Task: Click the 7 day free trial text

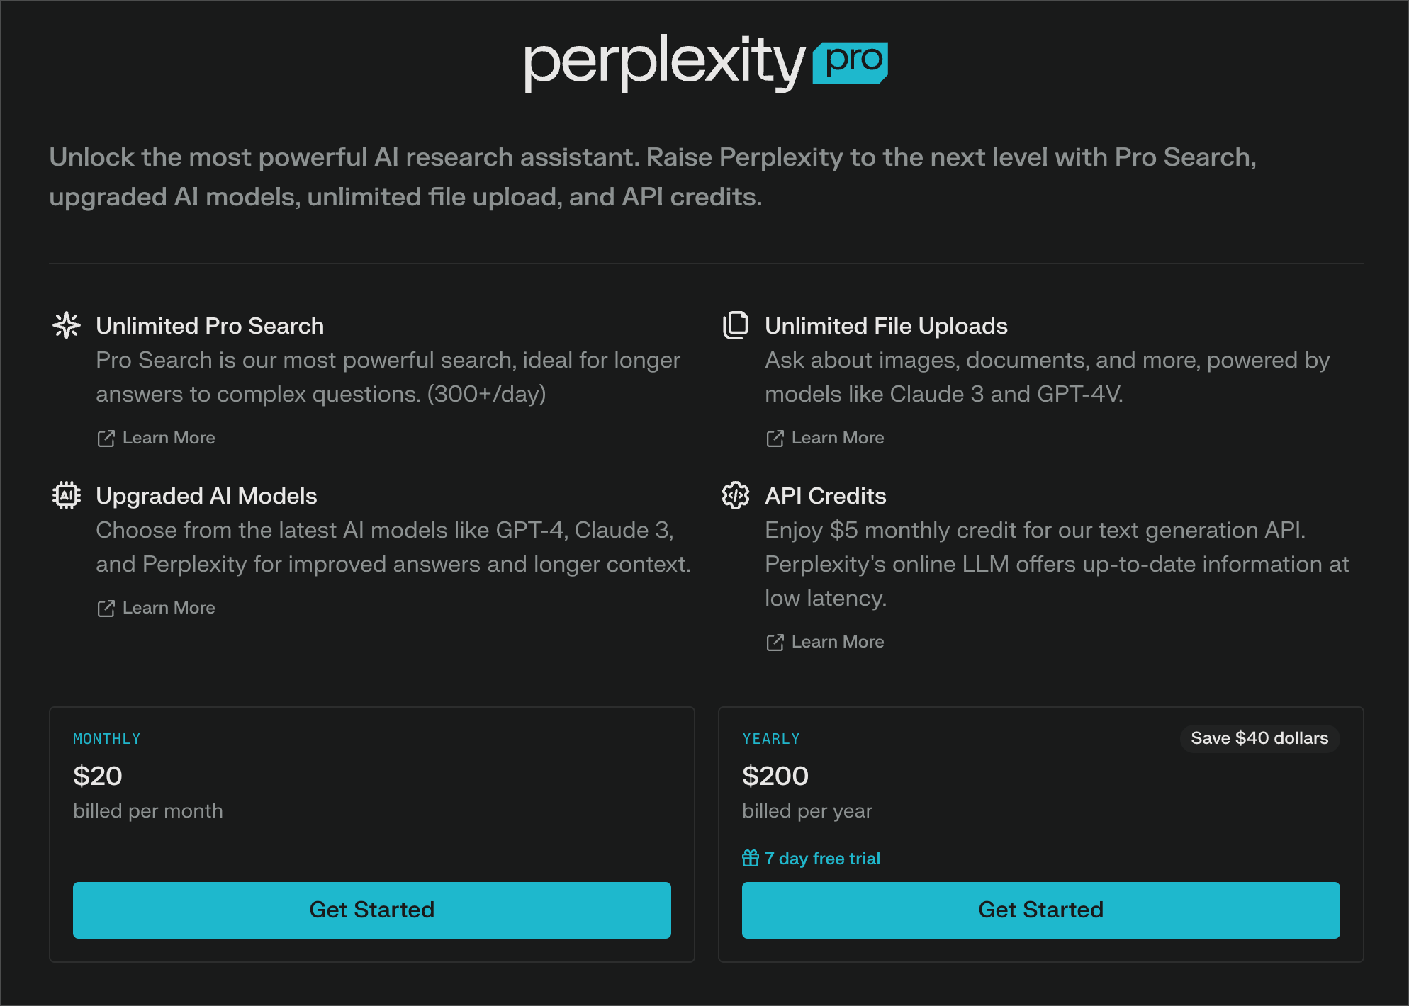Action: tap(822, 858)
